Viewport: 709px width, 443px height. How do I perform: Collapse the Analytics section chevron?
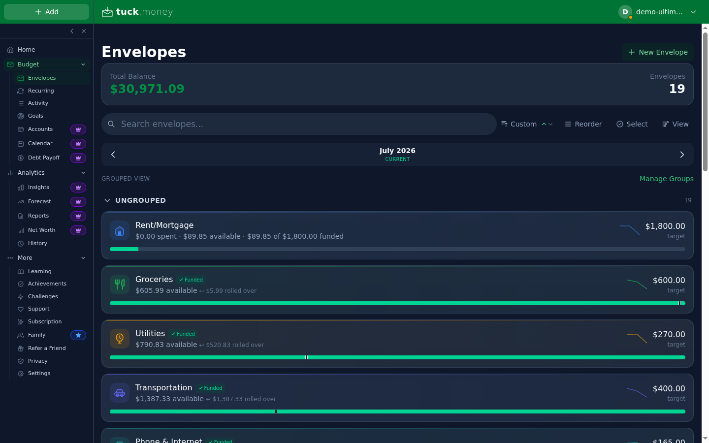[x=83, y=173]
